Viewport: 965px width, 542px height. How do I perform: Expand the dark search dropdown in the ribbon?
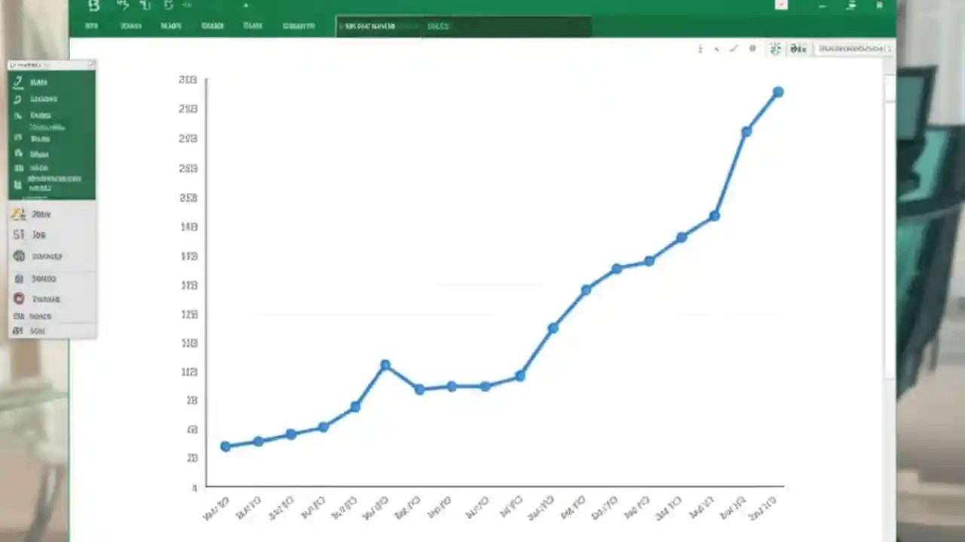(x=464, y=26)
